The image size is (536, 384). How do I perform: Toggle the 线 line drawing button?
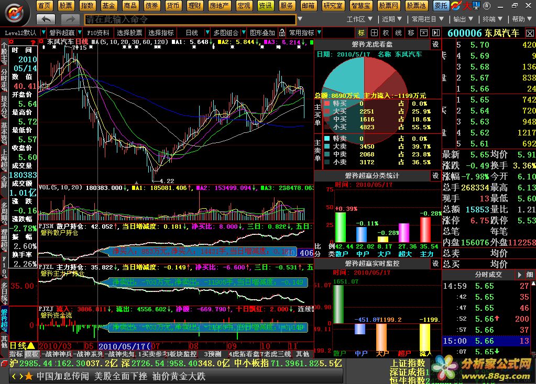(x=399, y=33)
